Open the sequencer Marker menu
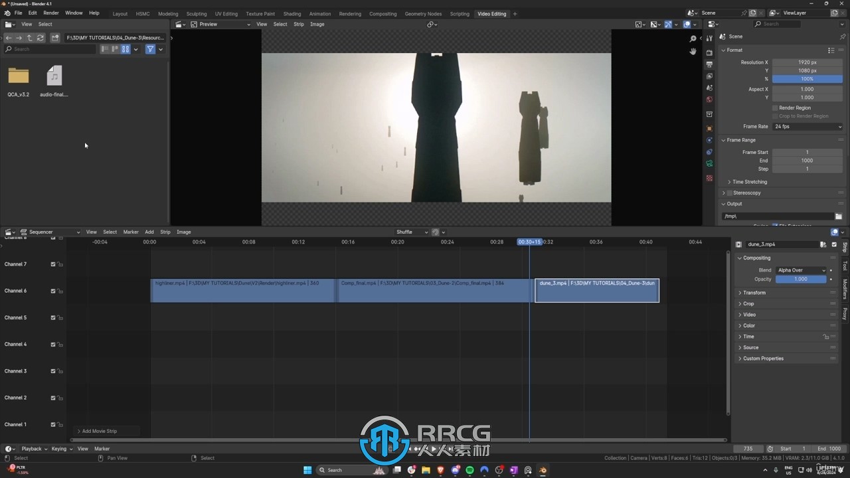The height and width of the screenshot is (478, 850). coord(131,232)
